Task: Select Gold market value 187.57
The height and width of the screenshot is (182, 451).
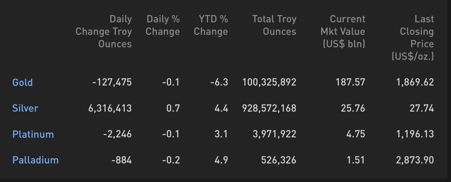Action: pos(350,82)
